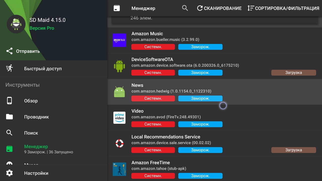This screenshot has width=322, height=181.
Task: Click Заморож. tag of Amazon Music
Action: coord(200,47)
